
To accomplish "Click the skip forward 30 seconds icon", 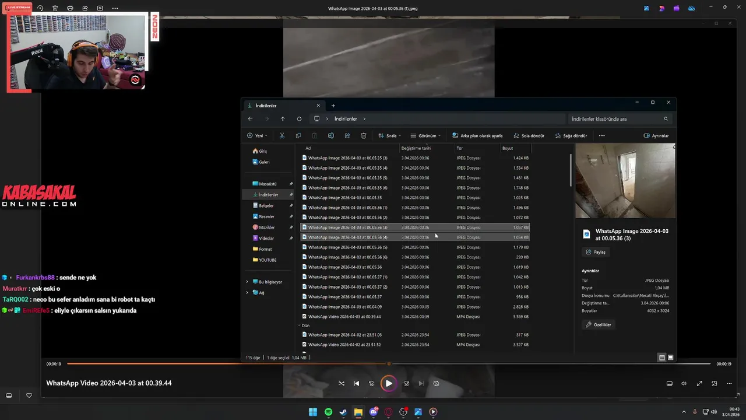I will [406, 383].
